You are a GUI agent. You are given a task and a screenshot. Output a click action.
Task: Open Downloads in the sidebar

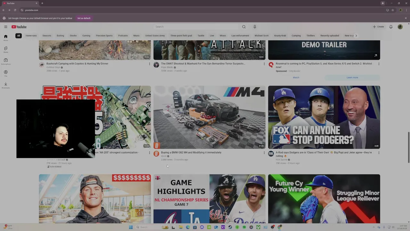(x=5, y=85)
